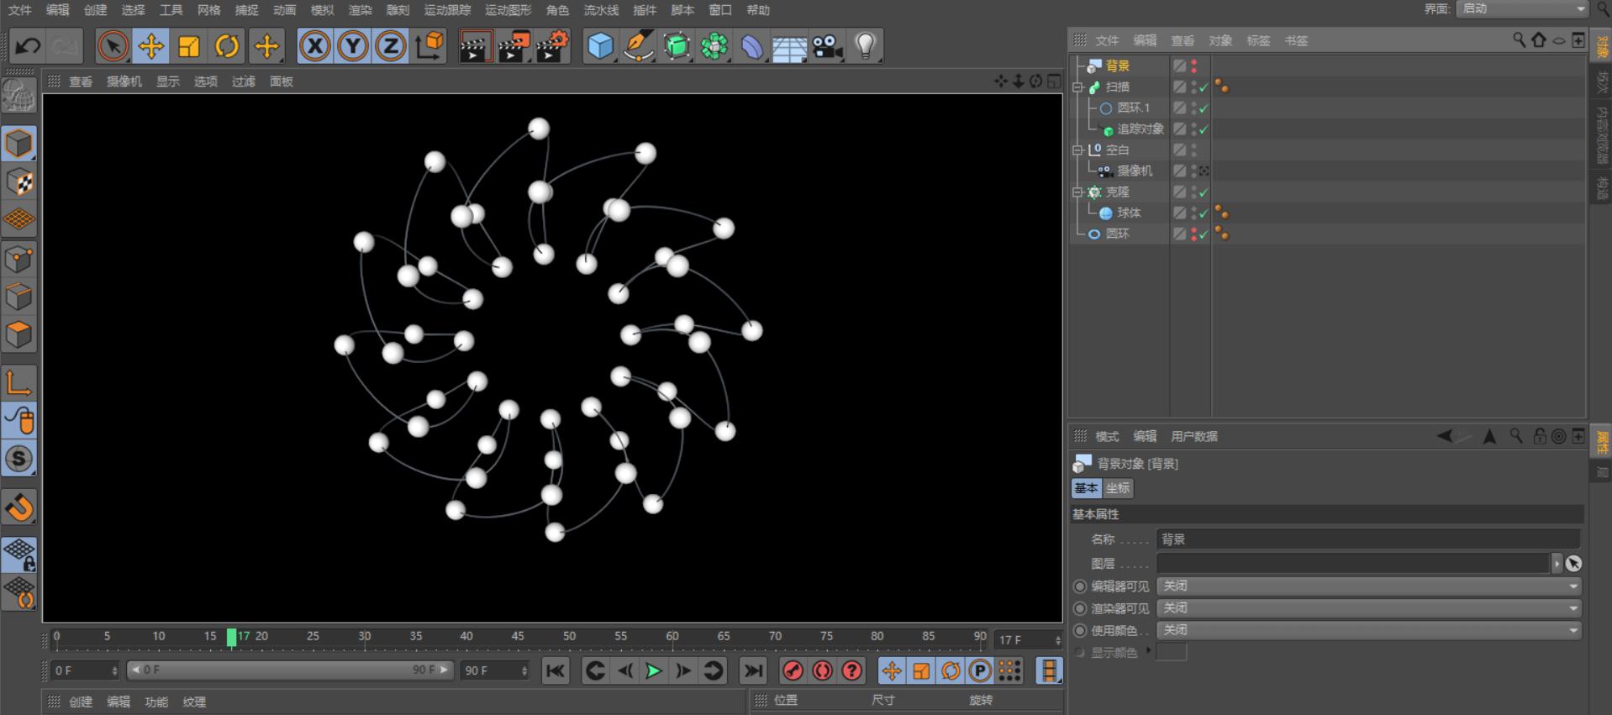Open the 运动图形 menu
The height and width of the screenshot is (715, 1612).
[x=508, y=10]
